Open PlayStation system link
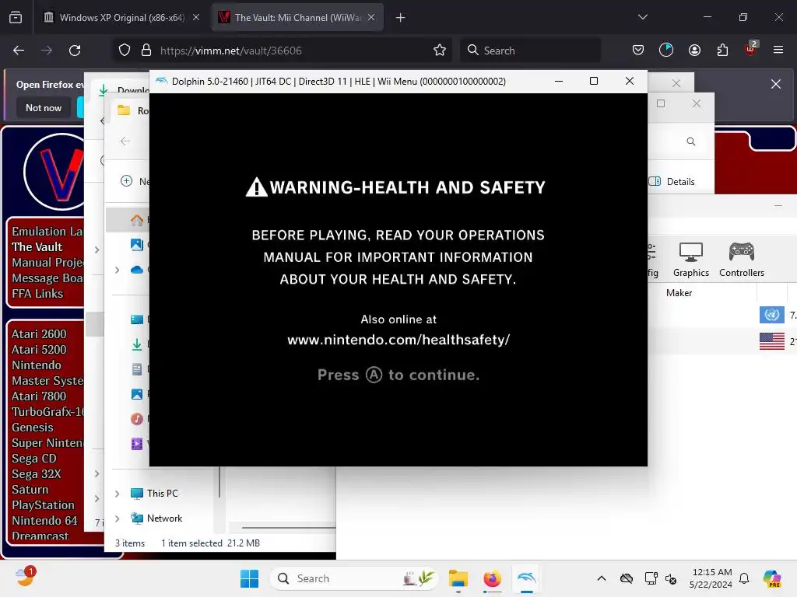This screenshot has height=597, width=797. pyautogui.click(x=43, y=505)
